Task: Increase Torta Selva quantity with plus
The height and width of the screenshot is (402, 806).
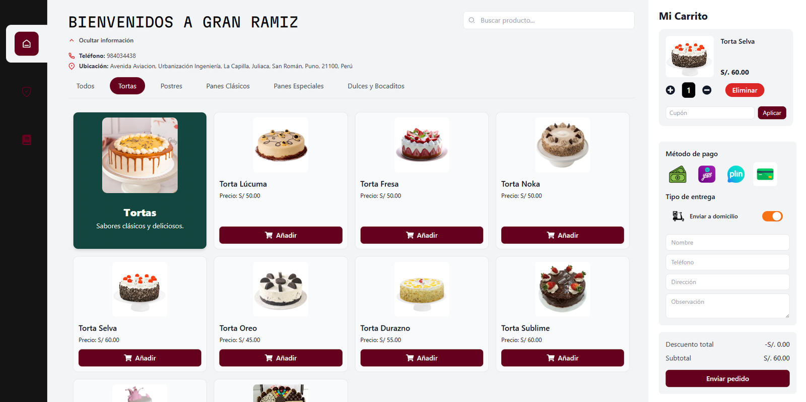Action: pos(670,90)
